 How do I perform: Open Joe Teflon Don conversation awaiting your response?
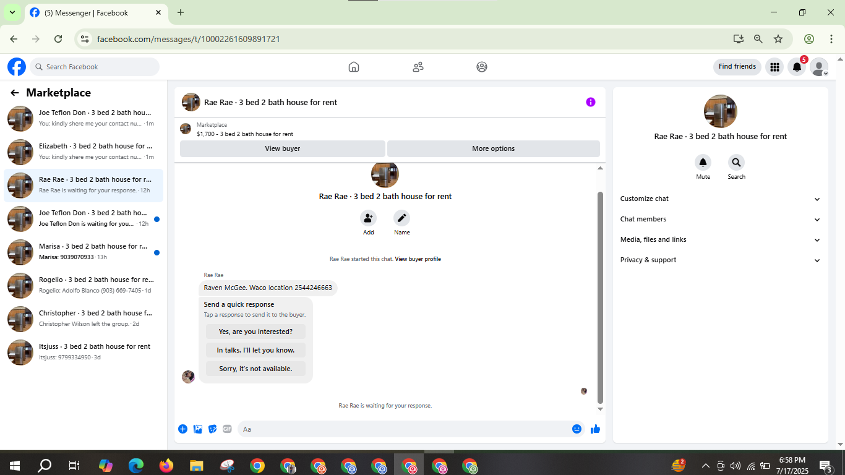pyautogui.click(x=84, y=219)
